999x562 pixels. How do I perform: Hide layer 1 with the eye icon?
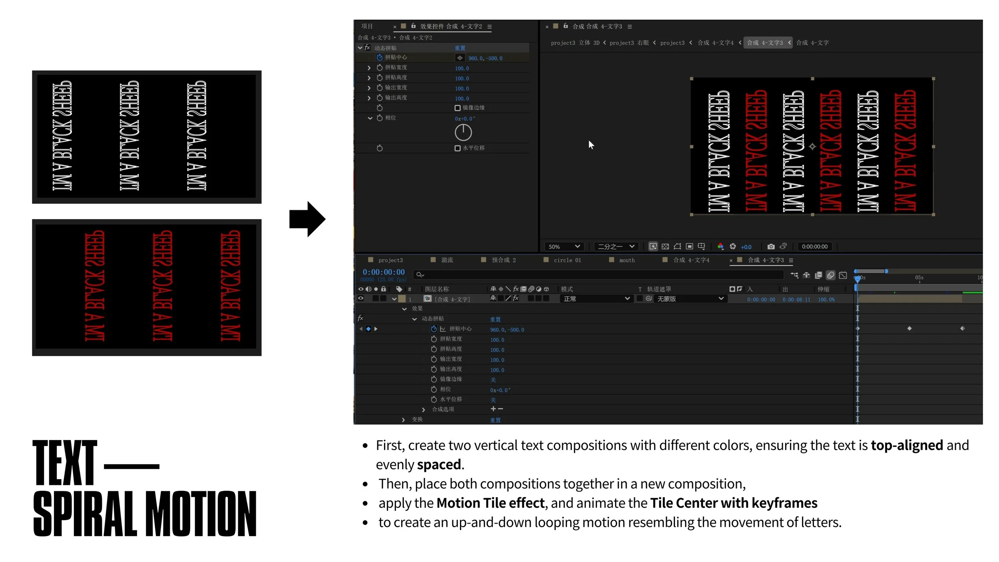pyautogui.click(x=361, y=298)
